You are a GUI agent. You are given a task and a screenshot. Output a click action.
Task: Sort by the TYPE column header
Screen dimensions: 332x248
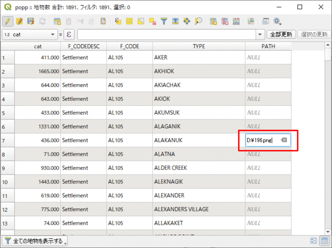coord(199,46)
